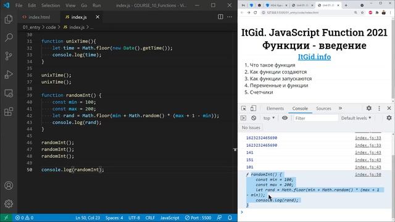This screenshot has width=395, height=222.
Task: Click the feedback icon in the status bar
Action: pos(220,218)
